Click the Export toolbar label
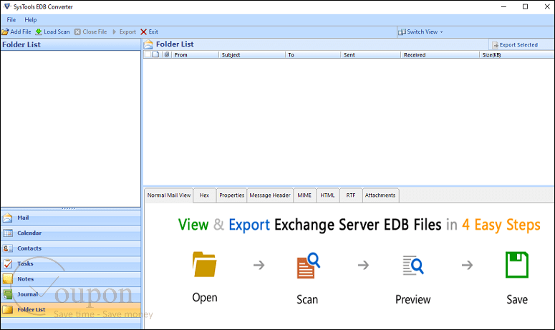This screenshot has width=555, height=330. tap(127, 31)
